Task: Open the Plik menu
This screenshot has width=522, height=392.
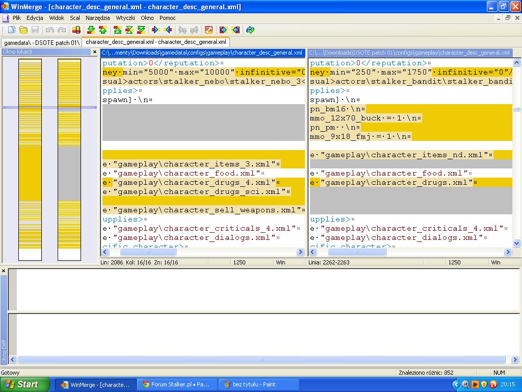Action: tap(17, 18)
